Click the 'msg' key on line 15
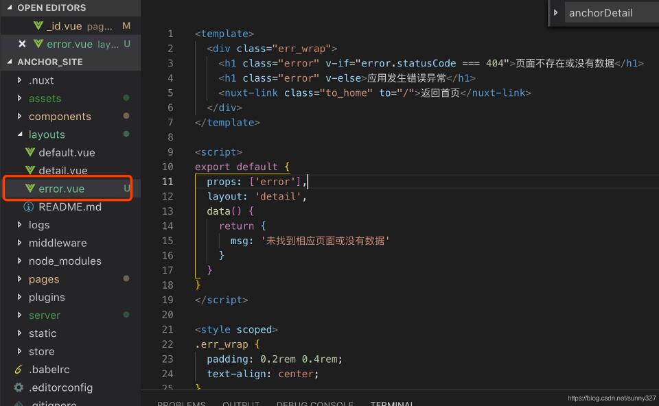Image resolution: width=659 pixels, height=406 pixels. (239, 241)
